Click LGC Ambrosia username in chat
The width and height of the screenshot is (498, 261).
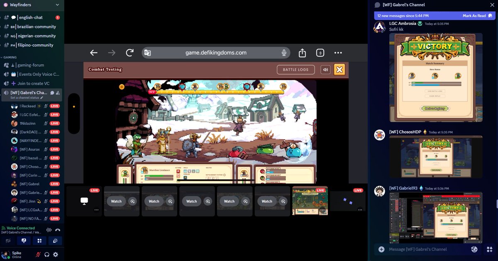pos(403,24)
